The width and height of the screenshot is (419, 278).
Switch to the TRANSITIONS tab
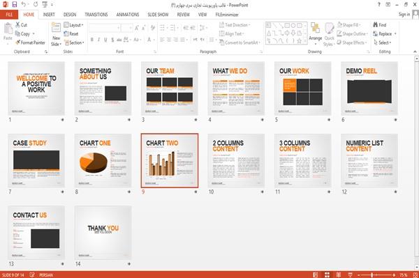coord(96,15)
